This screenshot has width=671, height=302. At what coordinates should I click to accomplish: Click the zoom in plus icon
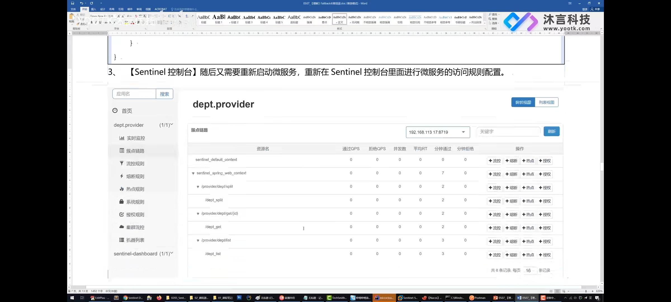592,291
